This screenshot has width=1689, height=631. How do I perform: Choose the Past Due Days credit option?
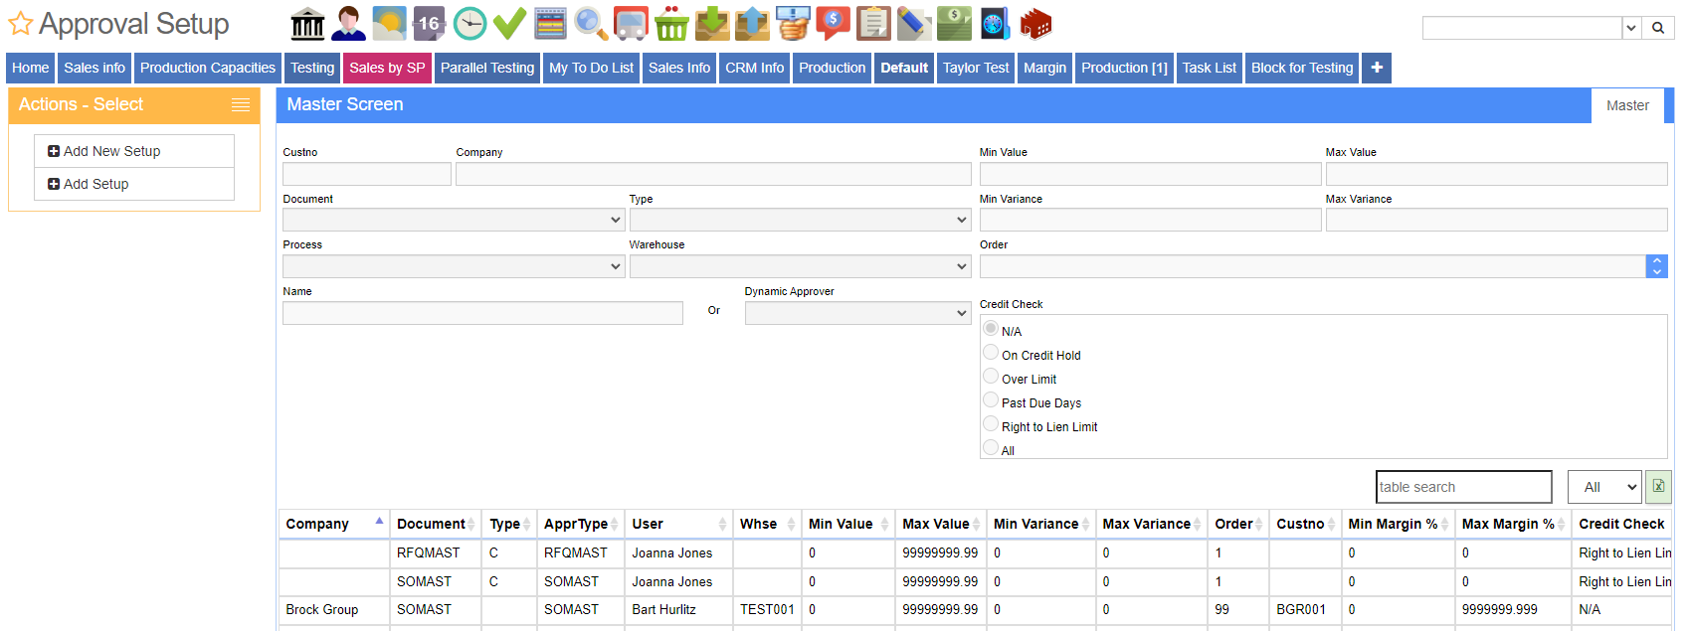(991, 400)
